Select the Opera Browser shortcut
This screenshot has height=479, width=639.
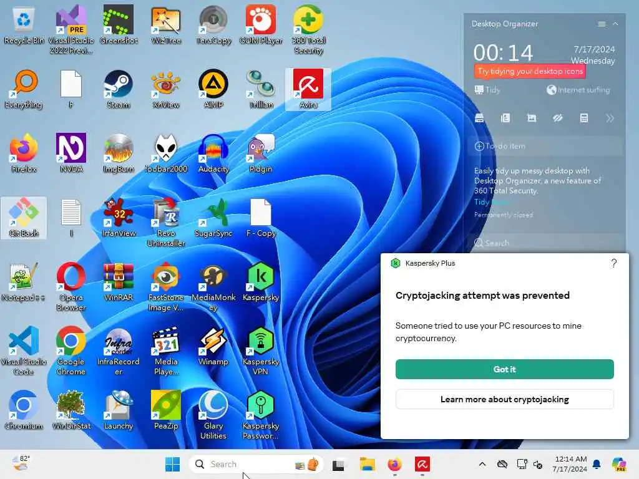click(71, 287)
